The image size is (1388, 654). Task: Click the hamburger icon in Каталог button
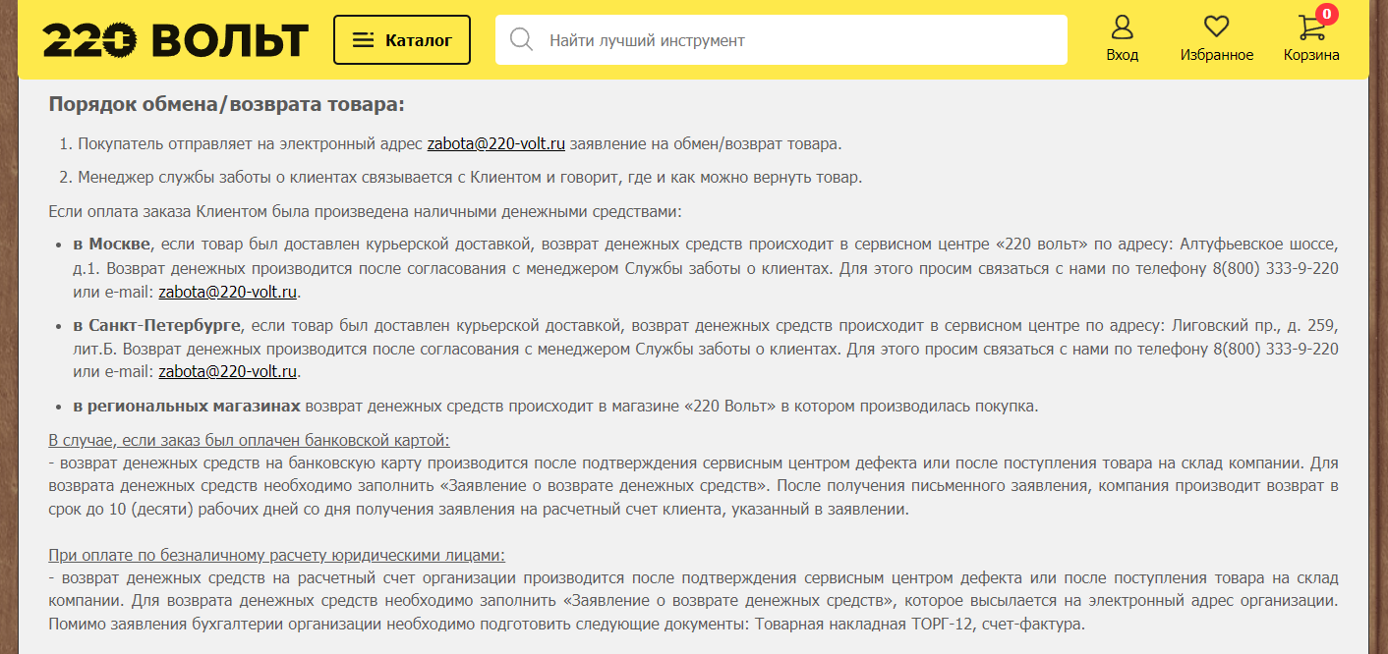click(363, 40)
